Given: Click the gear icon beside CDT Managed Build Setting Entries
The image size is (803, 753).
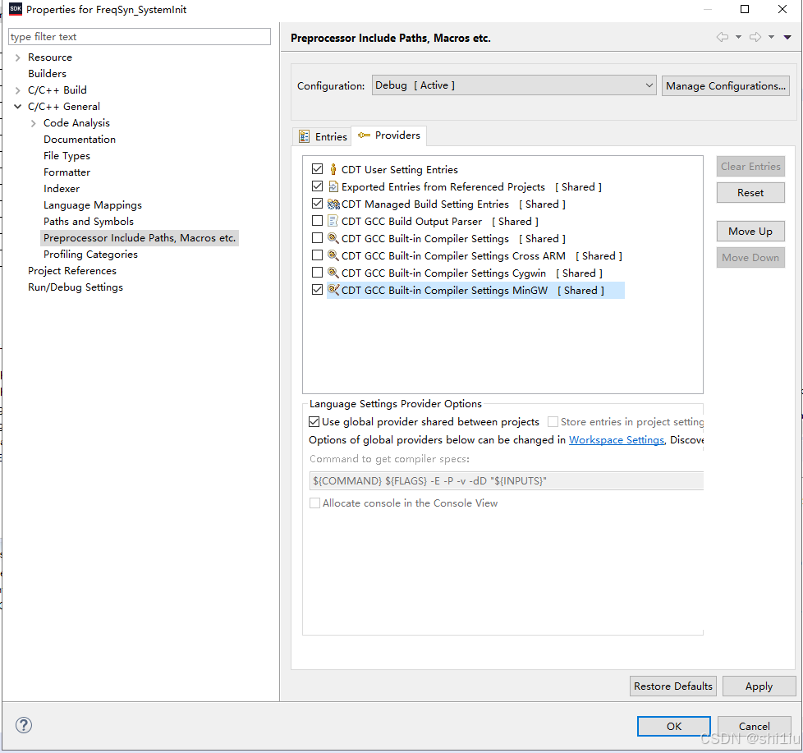Looking at the screenshot, I should tap(332, 204).
